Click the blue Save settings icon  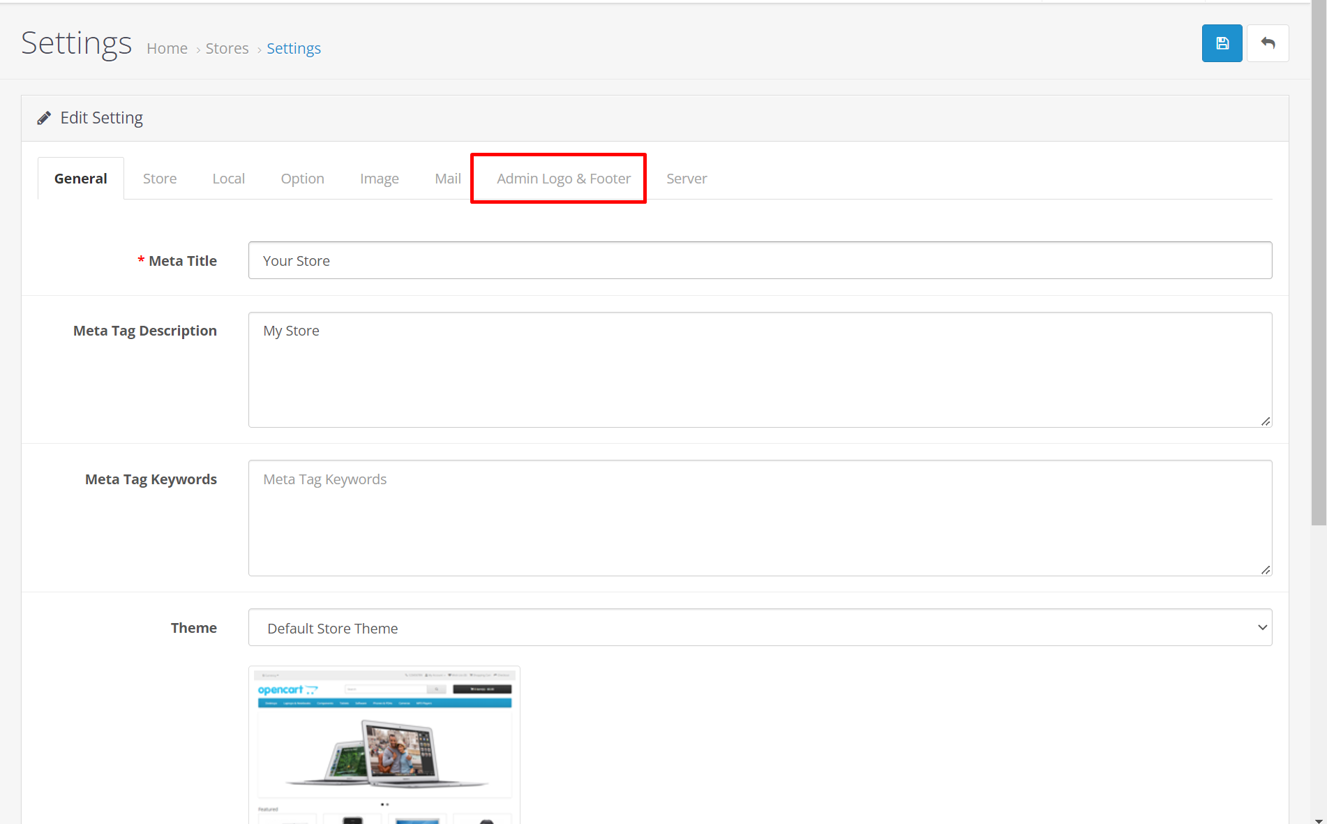coord(1222,43)
